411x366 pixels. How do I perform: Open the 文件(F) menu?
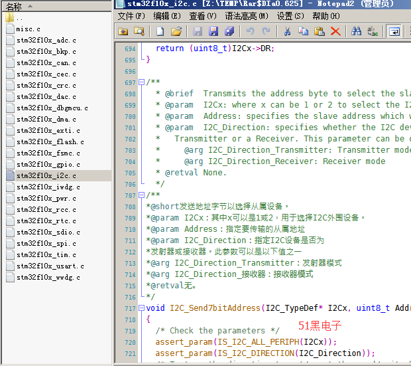click(x=131, y=17)
